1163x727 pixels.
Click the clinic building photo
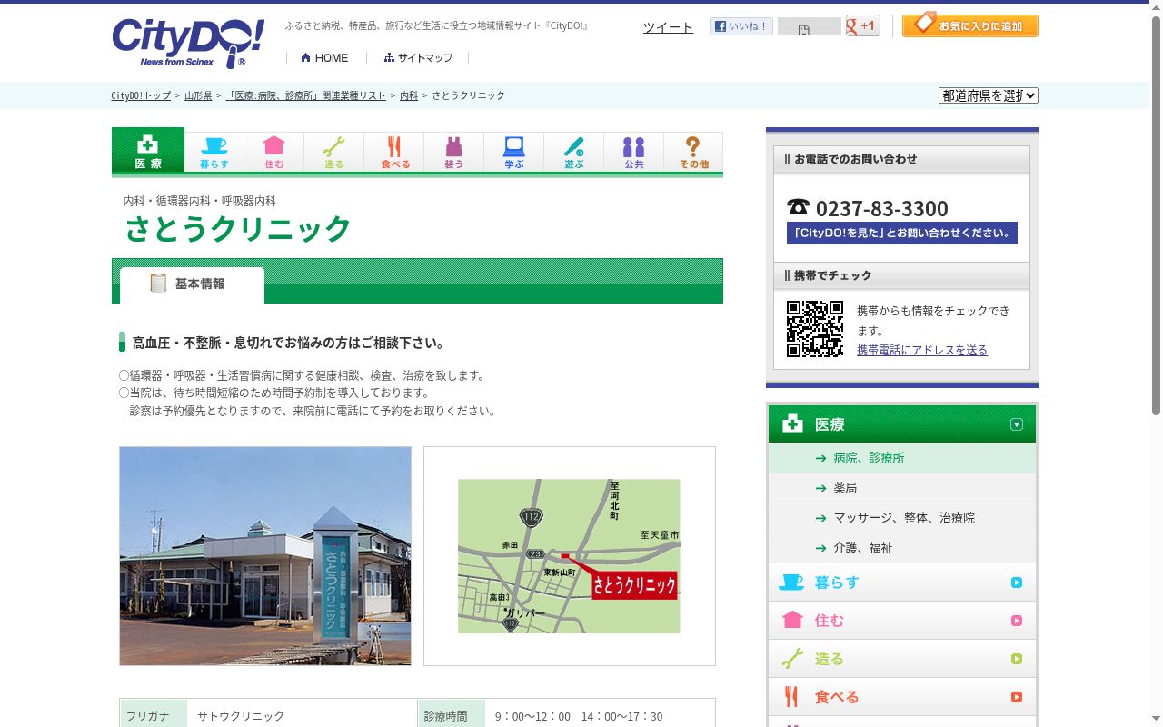pos(265,556)
